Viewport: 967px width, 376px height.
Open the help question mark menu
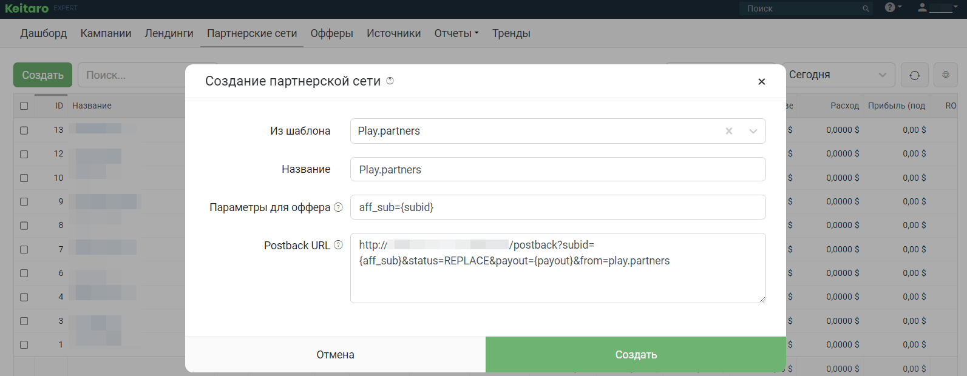(893, 7)
